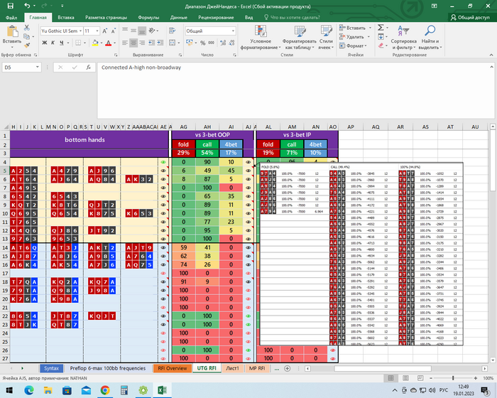The image size is (497, 398).
Task: Undo the last action
Action: (27, 6)
